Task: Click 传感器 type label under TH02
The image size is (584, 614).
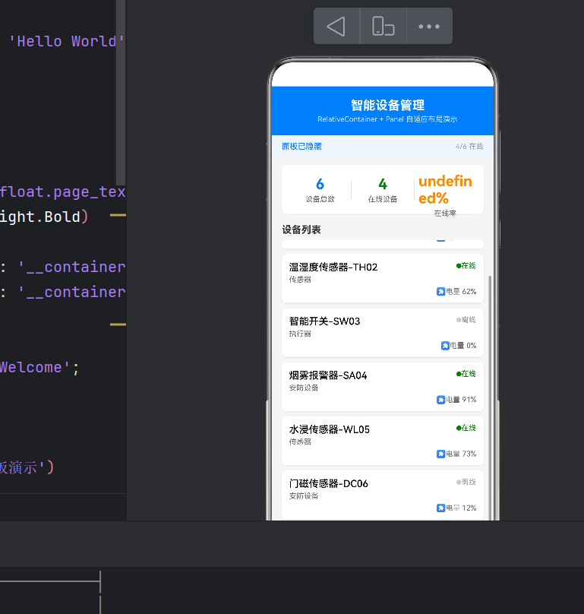Action: (300, 279)
